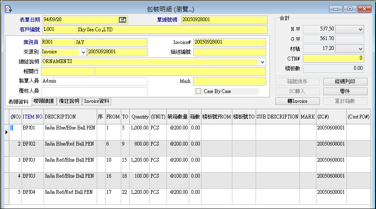376x209 pixels.
Task: Expand the 來源別 Invoice dropdown
Action: (x=83, y=52)
